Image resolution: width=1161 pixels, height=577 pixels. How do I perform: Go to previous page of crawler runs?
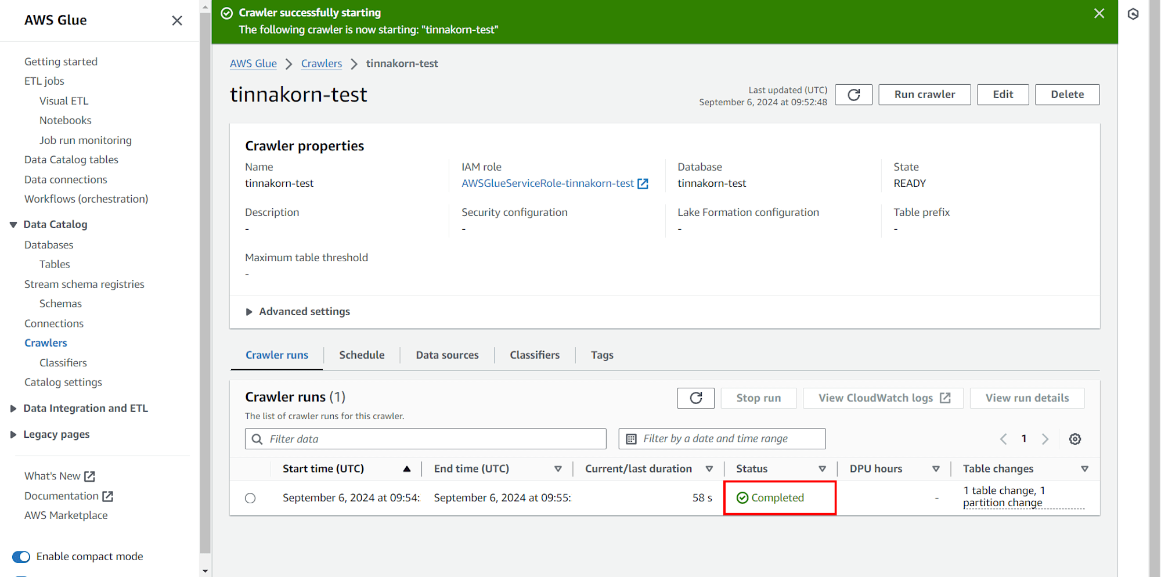[1003, 439]
